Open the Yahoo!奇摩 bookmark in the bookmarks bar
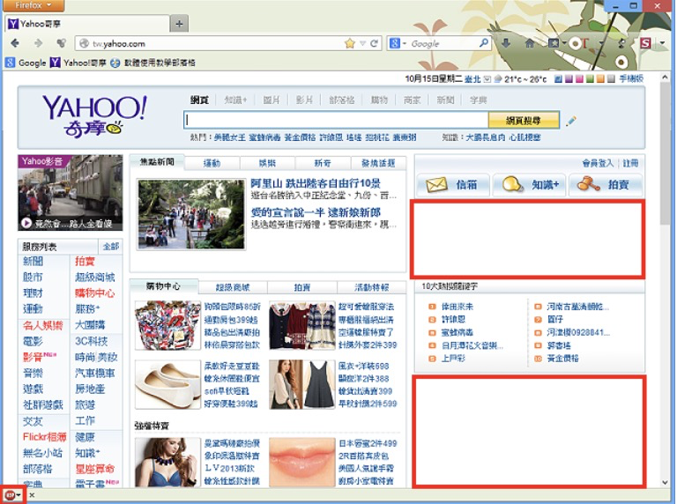 tap(78, 63)
